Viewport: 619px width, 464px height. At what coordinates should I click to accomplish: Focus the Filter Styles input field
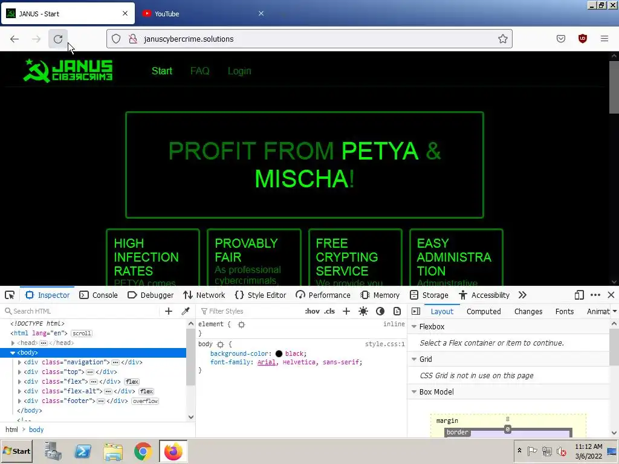pyautogui.click(x=251, y=311)
